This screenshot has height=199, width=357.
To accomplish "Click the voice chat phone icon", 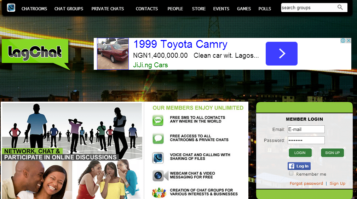I will [x=158, y=158].
